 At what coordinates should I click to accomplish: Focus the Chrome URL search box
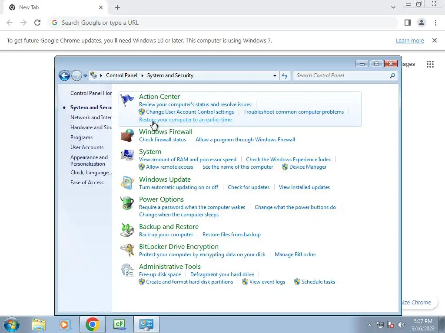(223, 23)
